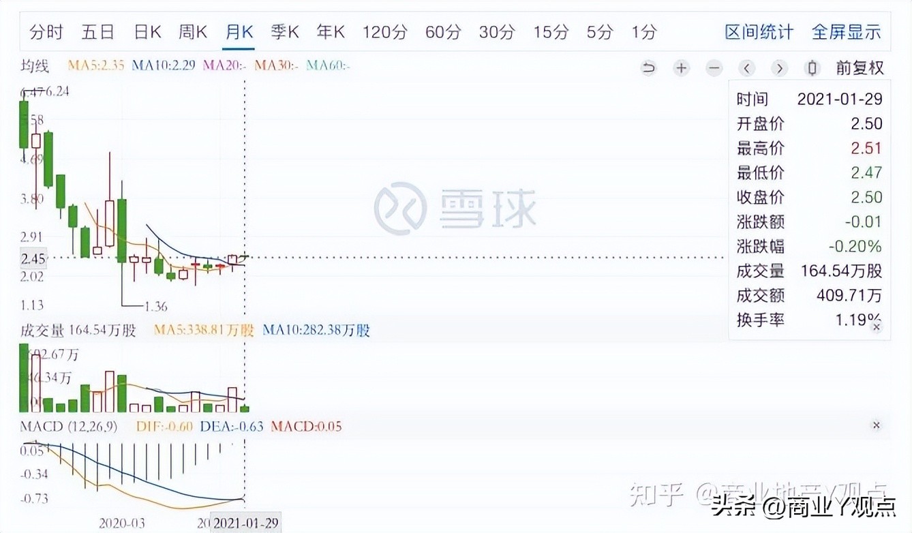Zoom out using the minus icon
Screen dimensions: 912x533
click(x=714, y=68)
